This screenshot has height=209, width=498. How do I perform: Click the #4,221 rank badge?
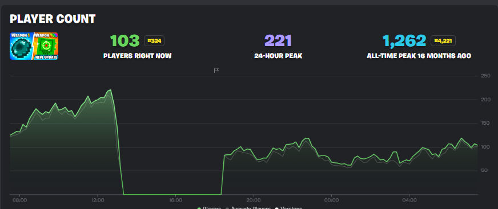443,41
